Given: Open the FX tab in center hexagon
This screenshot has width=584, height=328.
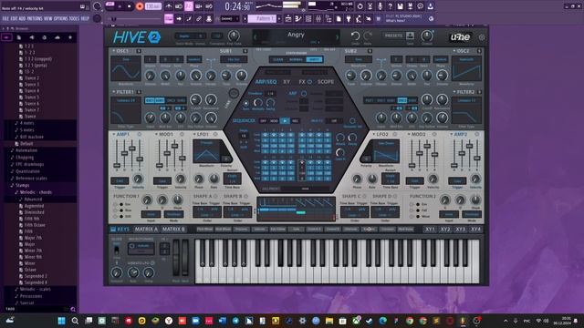Looking at the screenshot, I should click(x=302, y=82).
